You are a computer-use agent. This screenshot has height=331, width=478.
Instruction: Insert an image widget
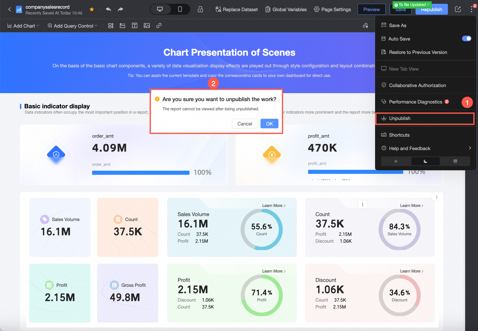tap(147, 26)
